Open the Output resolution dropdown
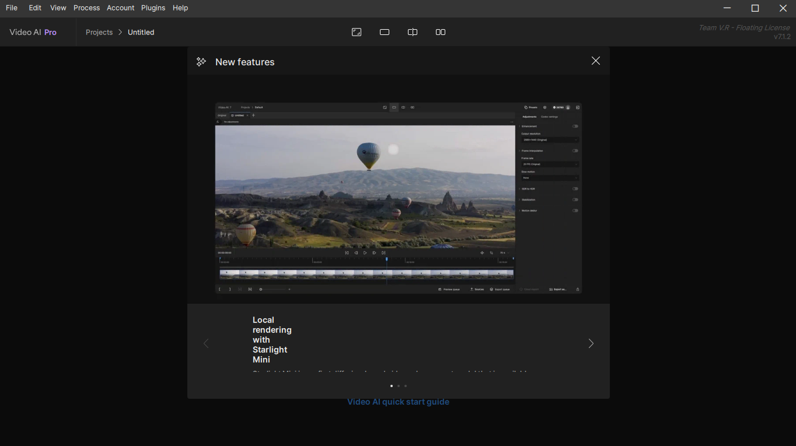 point(550,139)
